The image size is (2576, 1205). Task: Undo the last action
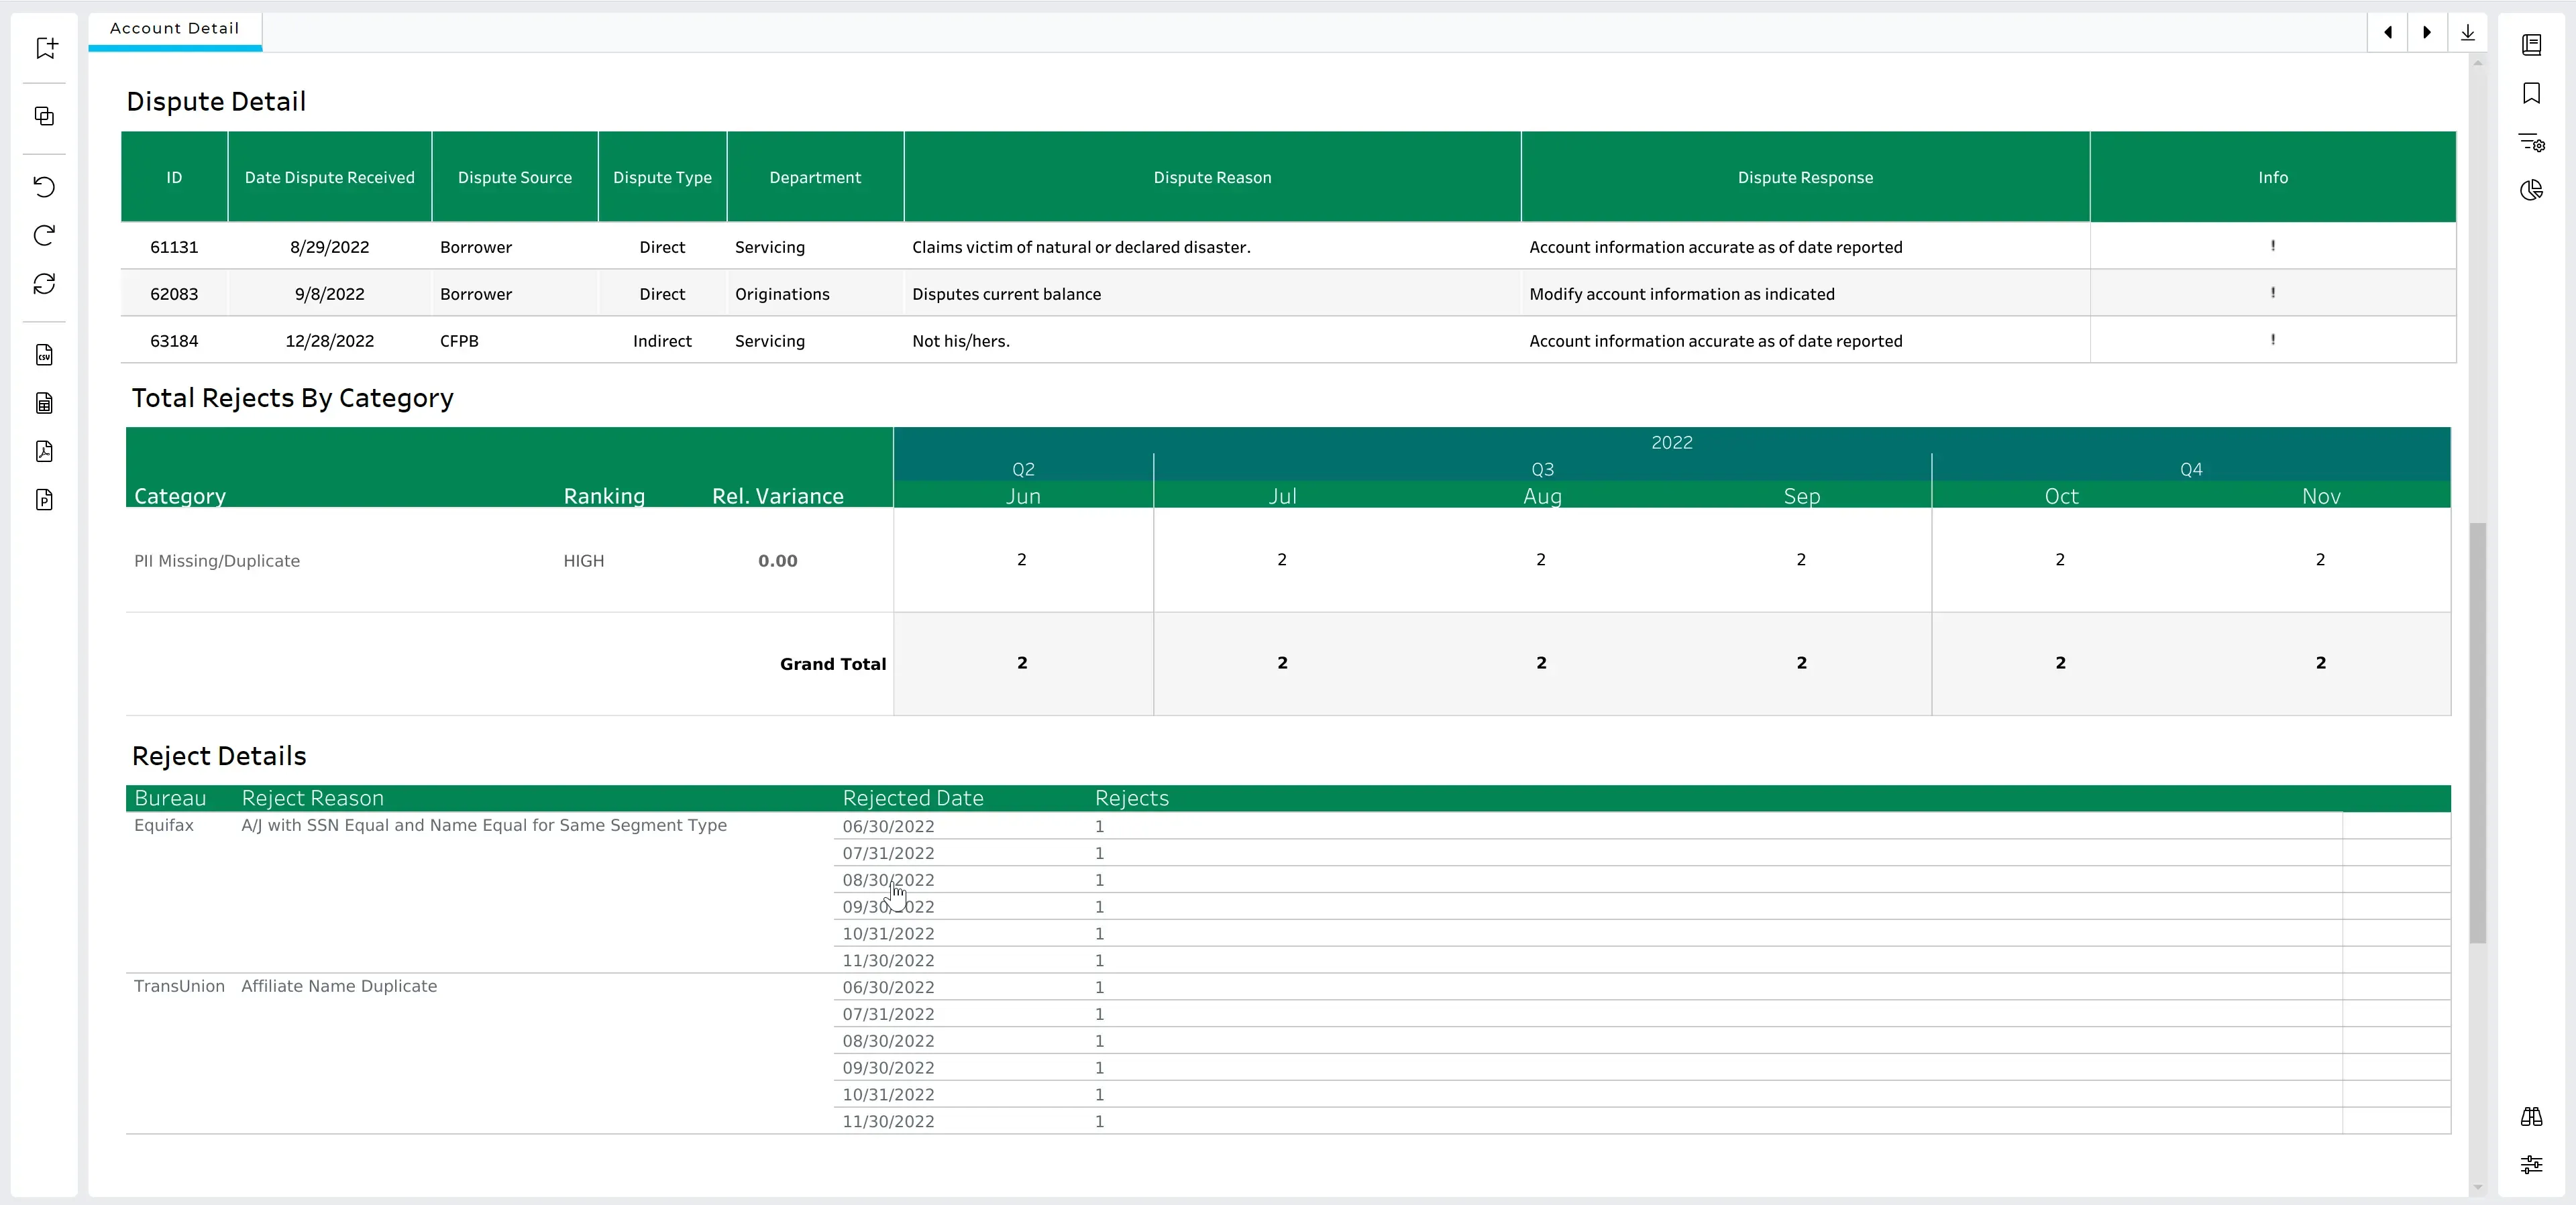click(44, 187)
